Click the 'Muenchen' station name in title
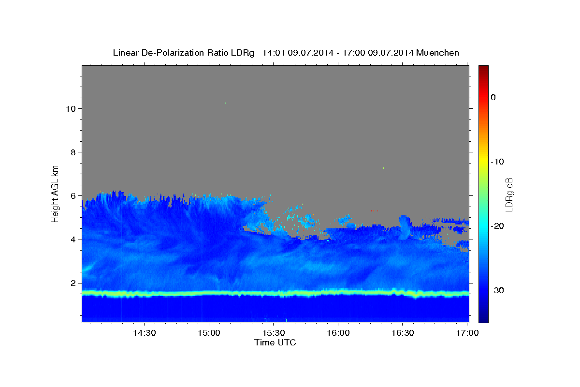 (438, 53)
